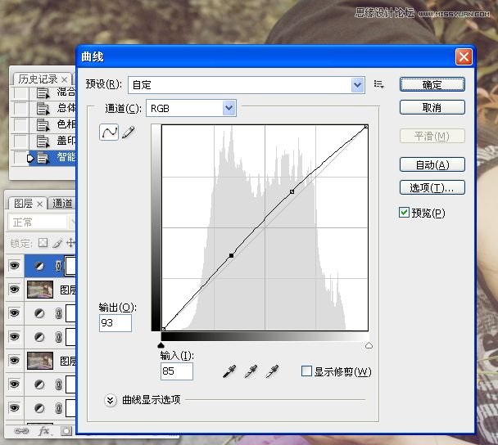Select the curve point editing tool
498x445 pixels.
click(x=109, y=132)
